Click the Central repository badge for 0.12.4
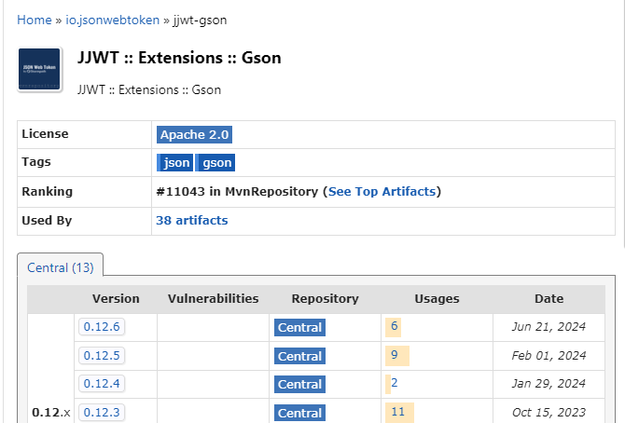The height and width of the screenshot is (423, 625). coord(299,385)
